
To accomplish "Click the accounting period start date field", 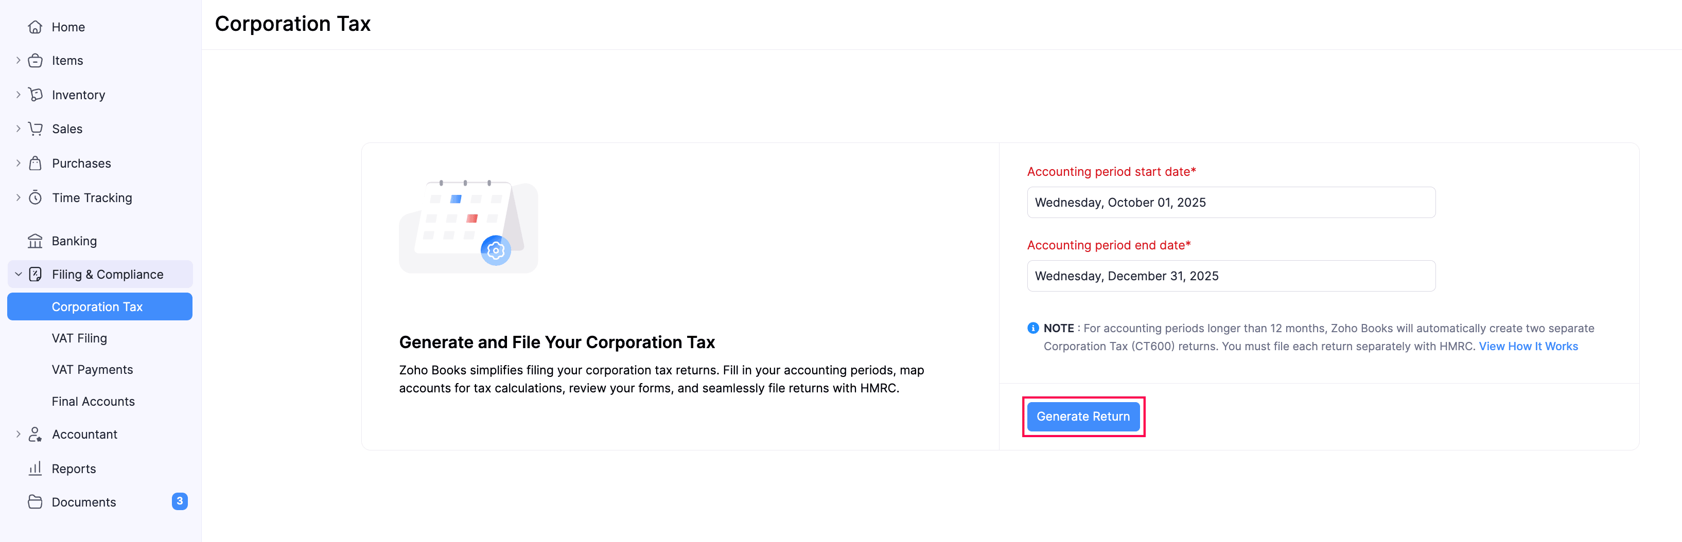I will (x=1230, y=202).
